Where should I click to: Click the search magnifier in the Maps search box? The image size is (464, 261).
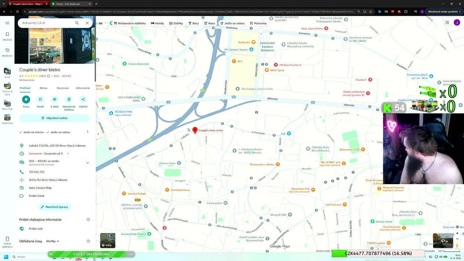pos(77,23)
